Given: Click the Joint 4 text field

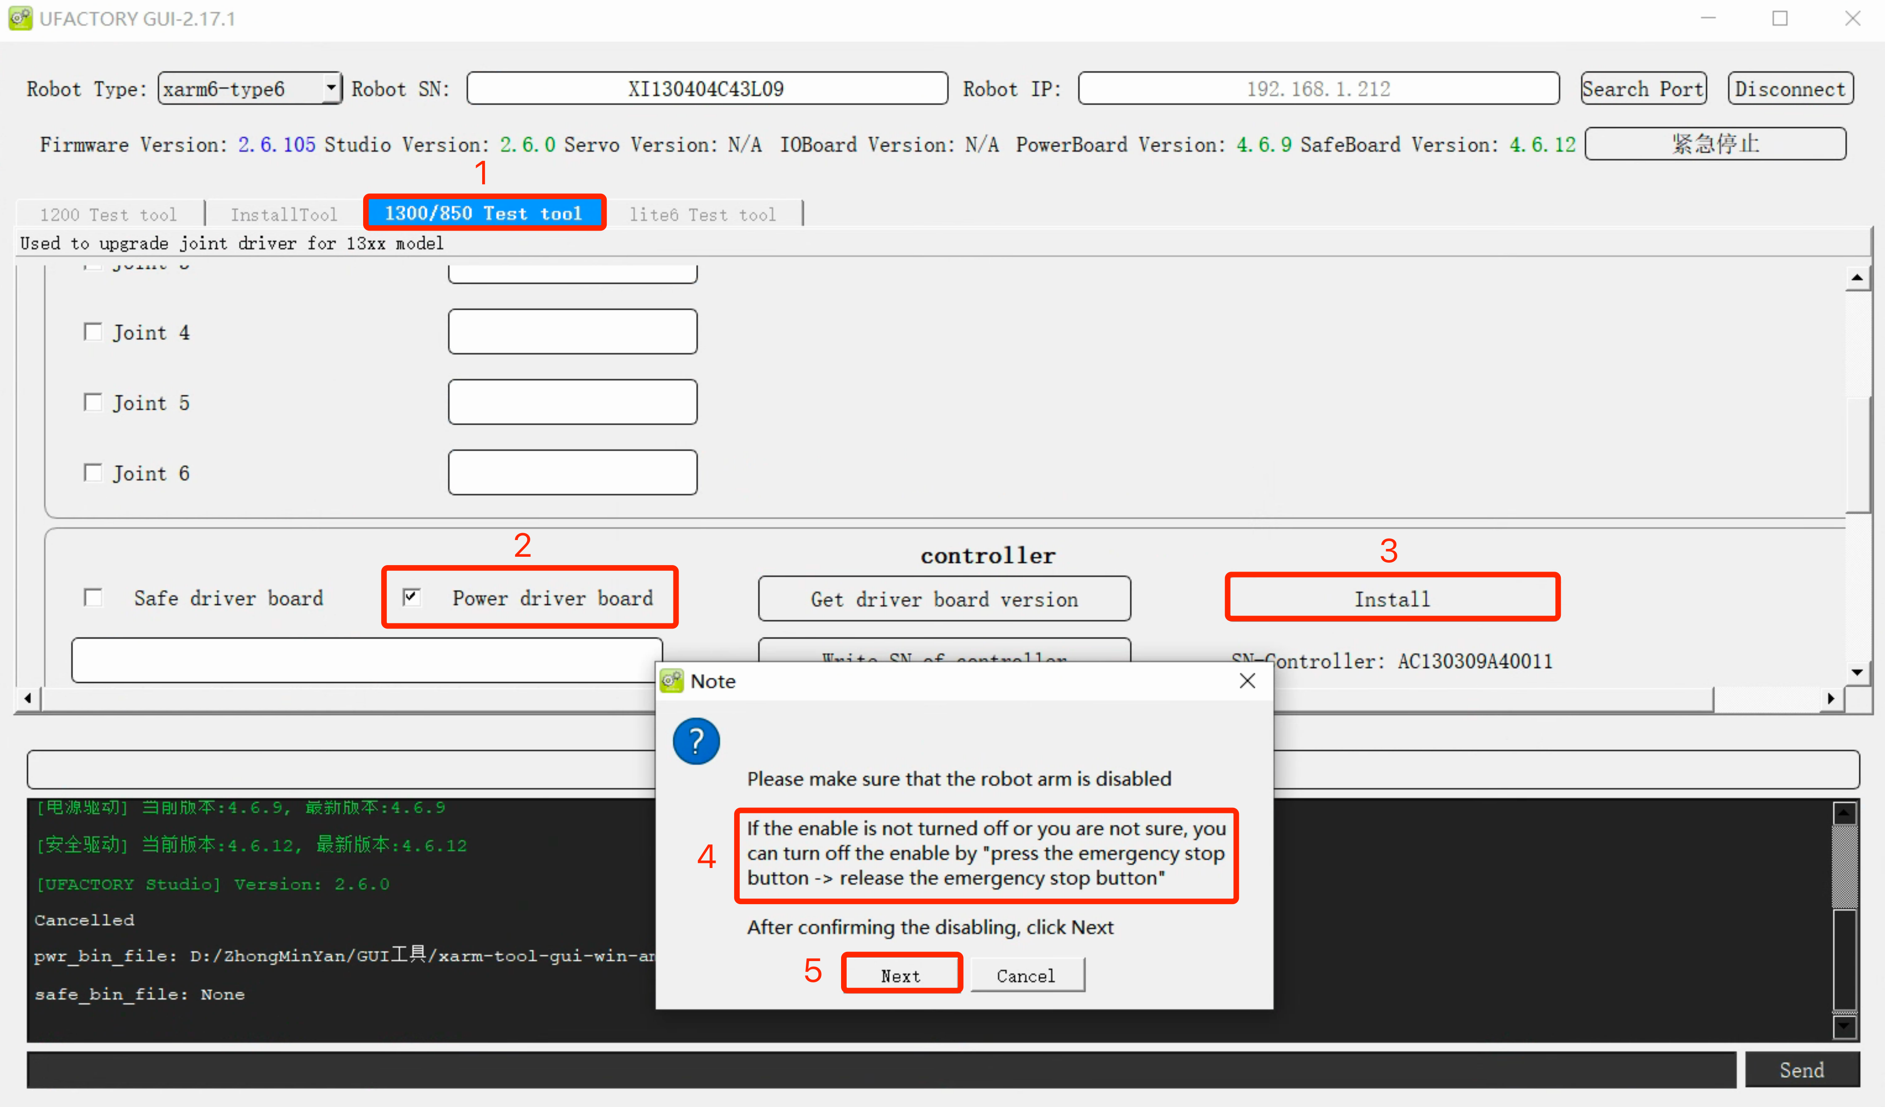Looking at the screenshot, I should tap(573, 331).
